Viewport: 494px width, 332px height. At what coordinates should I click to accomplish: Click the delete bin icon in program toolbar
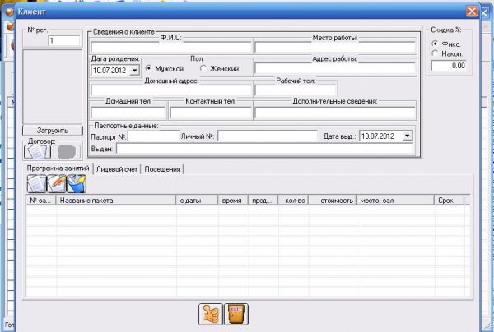77,185
